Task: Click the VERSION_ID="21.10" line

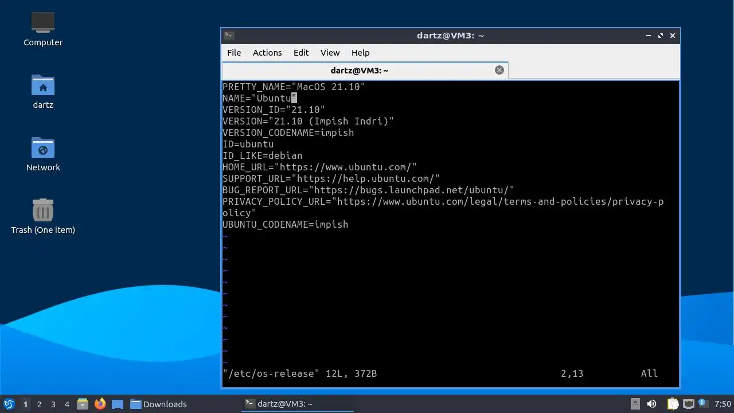Action: coord(274,110)
